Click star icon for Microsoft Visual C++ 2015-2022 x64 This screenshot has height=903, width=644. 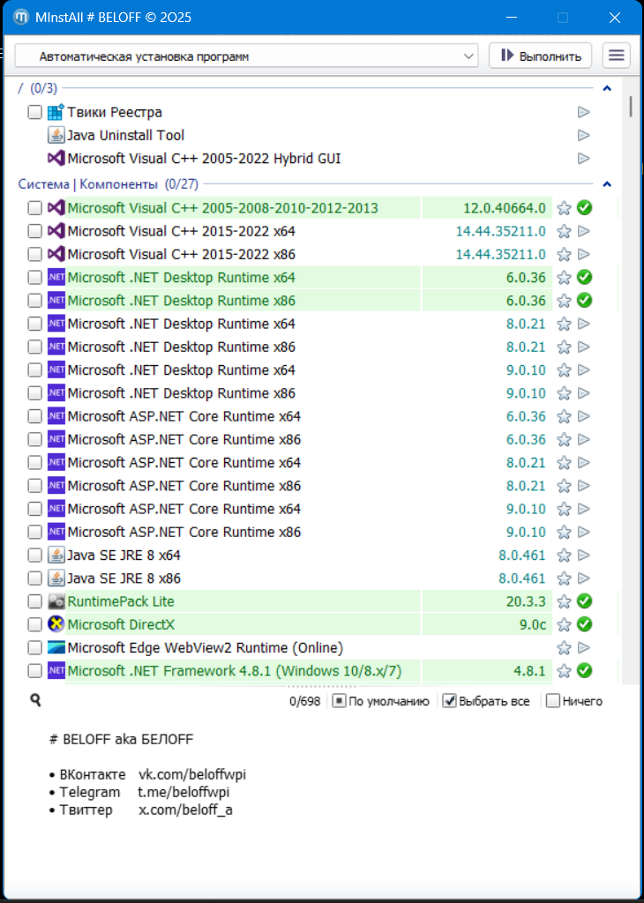pos(565,231)
